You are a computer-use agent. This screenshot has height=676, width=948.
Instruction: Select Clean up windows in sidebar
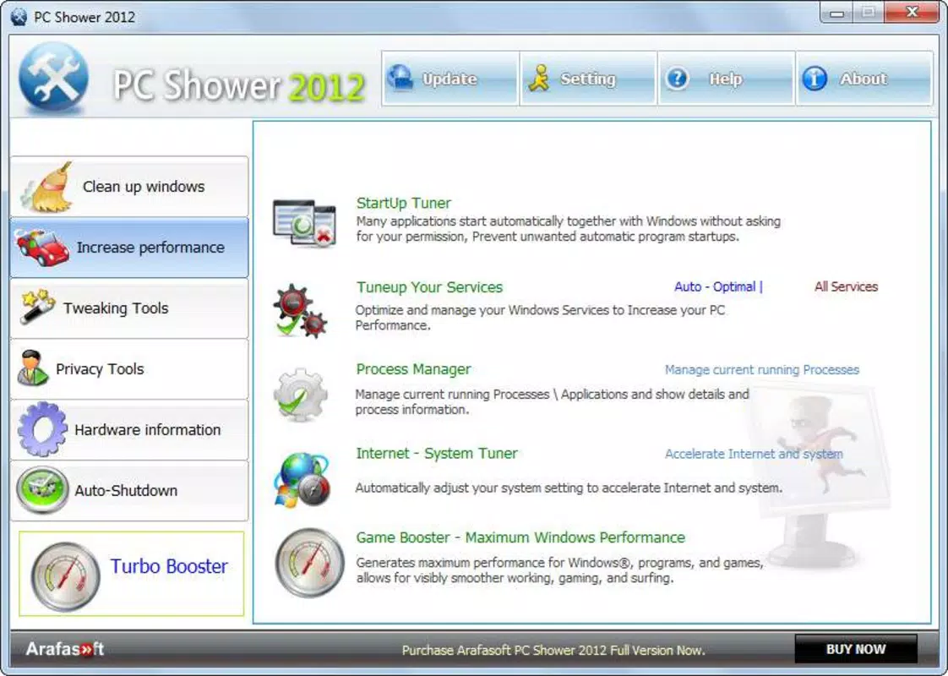129,187
